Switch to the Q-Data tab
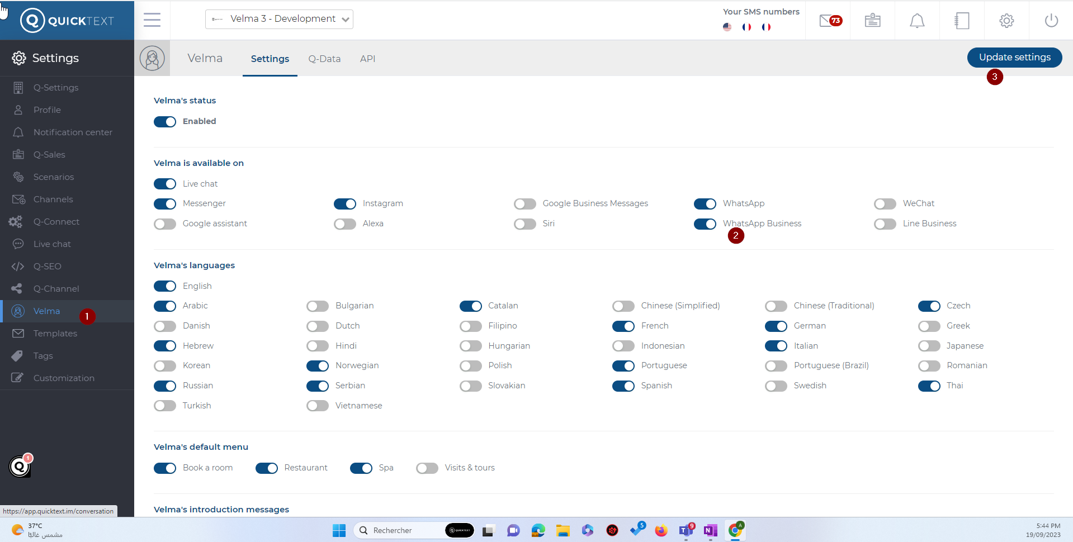The height and width of the screenshot is (542, 1073). (324, 59)
